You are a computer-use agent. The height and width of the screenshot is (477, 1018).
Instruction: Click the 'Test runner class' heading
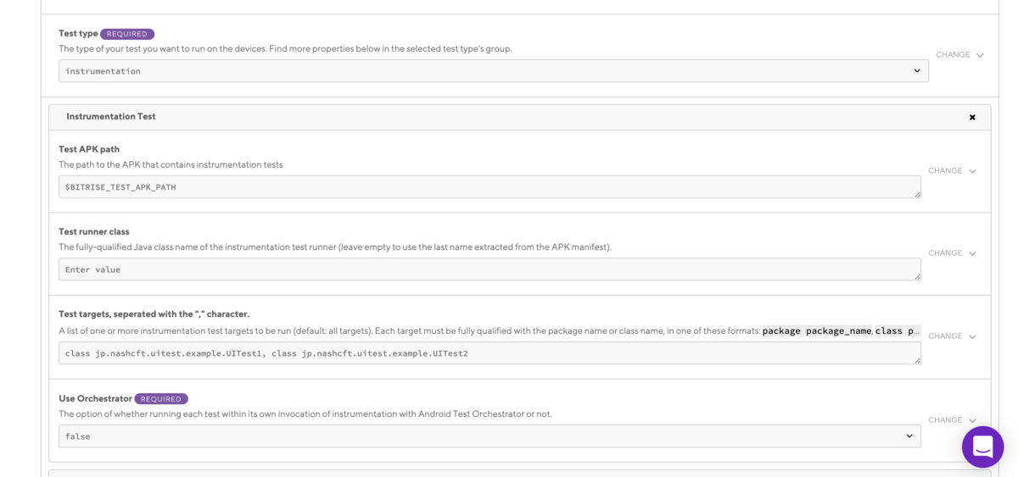pyautogui.click(x=93, y=231)
